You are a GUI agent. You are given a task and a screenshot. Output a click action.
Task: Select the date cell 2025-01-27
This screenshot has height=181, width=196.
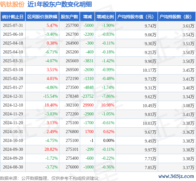(13, 87)
